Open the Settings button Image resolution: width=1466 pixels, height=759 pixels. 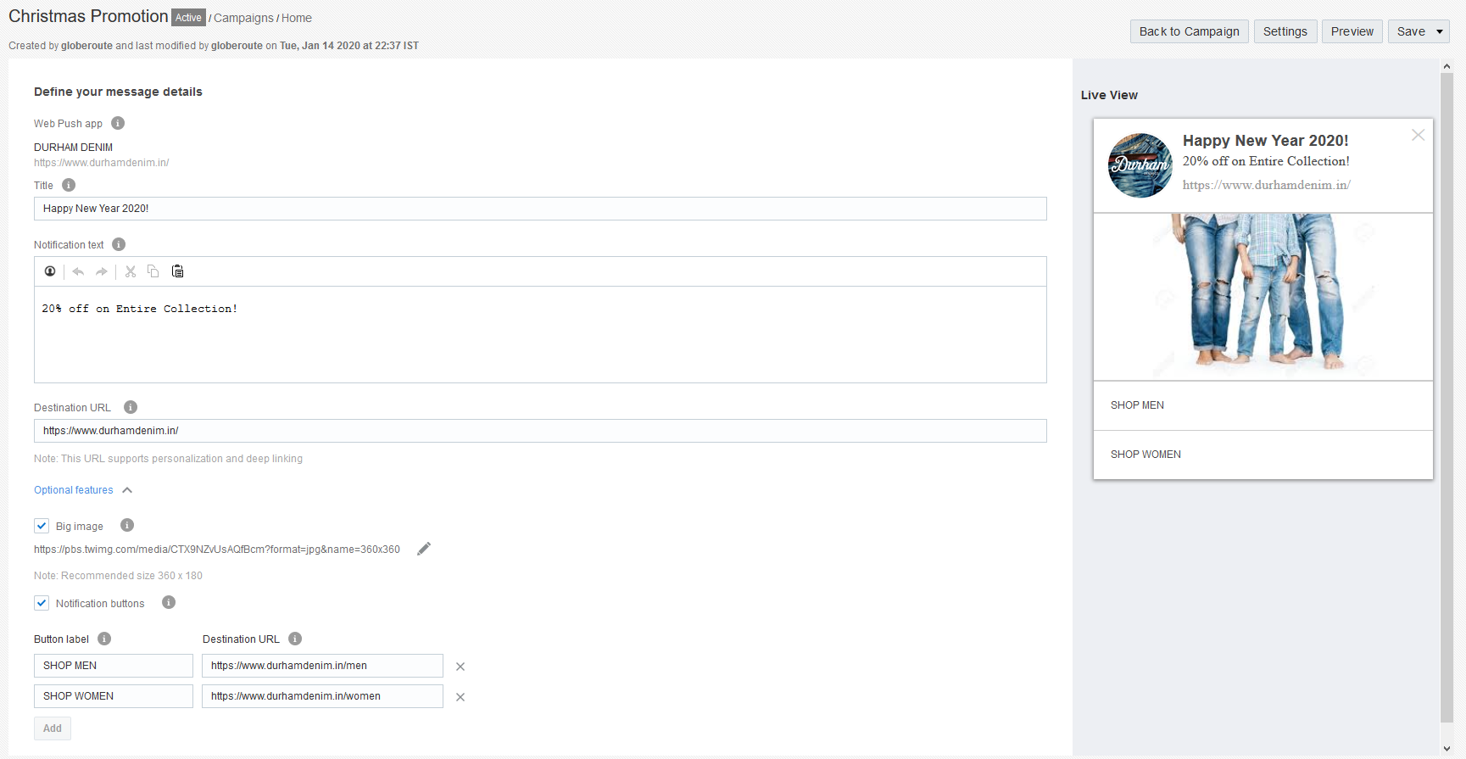1285,31
